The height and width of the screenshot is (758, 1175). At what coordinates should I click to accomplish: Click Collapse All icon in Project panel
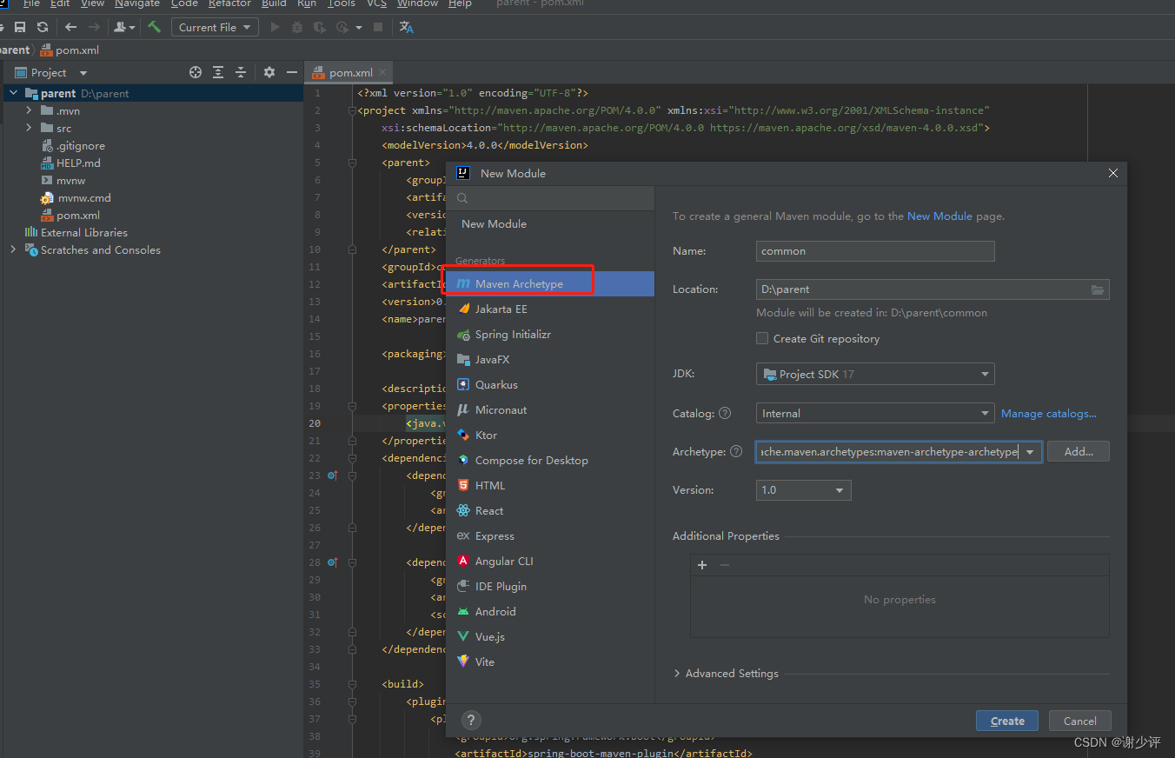241,72
